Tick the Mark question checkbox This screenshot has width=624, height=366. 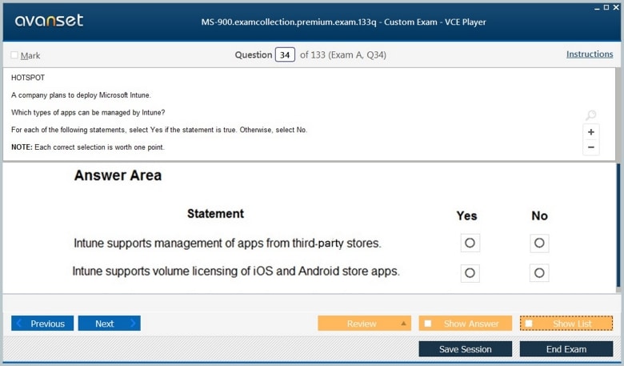click(14, 55)
